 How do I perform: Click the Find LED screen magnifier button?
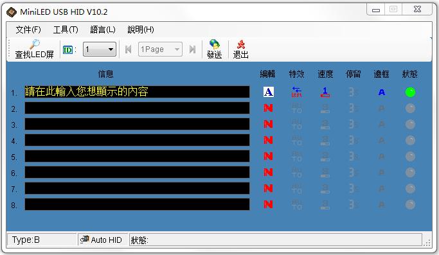tap(35, 49)
